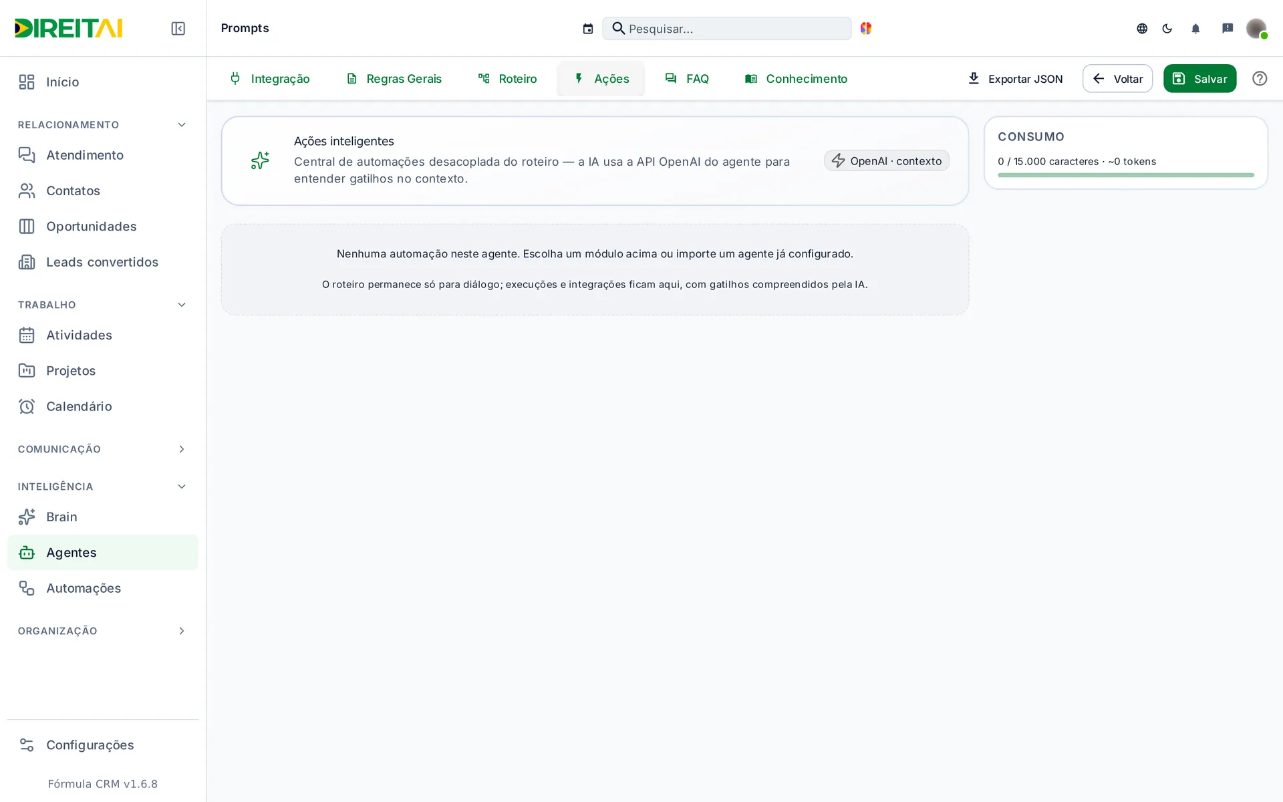The width and height of the screenshot is (1283, 802).
Task: Open Oportunidades in the sidebar
Action: (102, 227)
